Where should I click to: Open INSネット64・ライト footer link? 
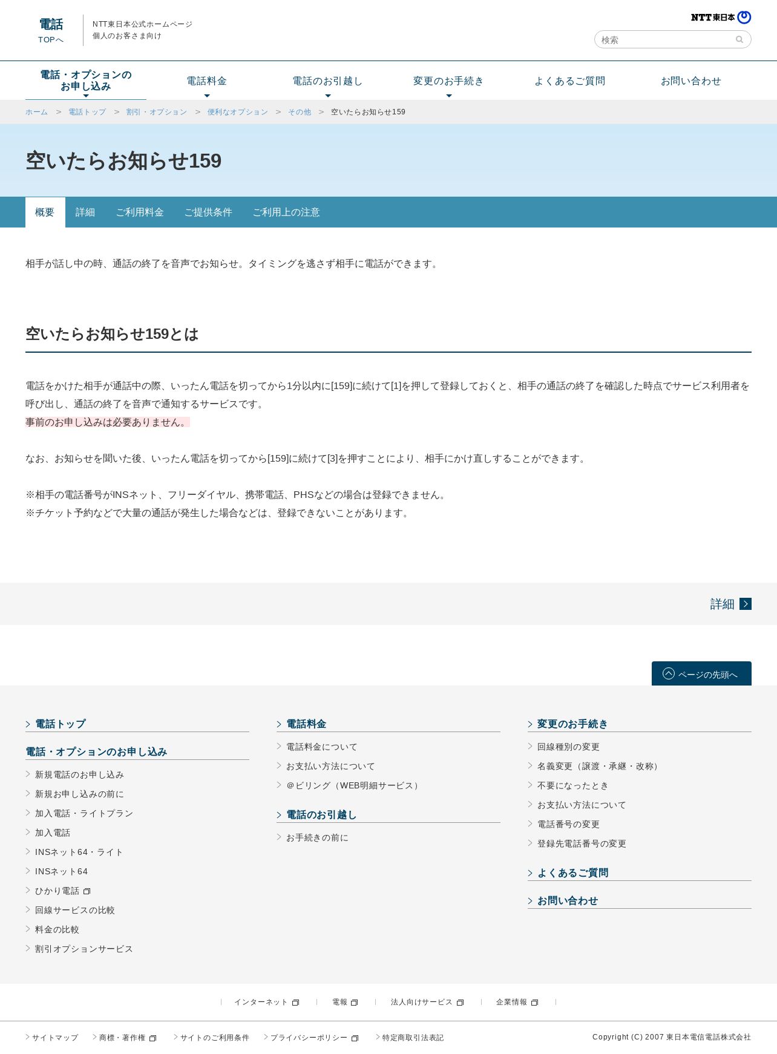(x=79, y=852)
